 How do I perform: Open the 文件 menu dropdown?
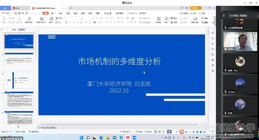click(6, 13)
